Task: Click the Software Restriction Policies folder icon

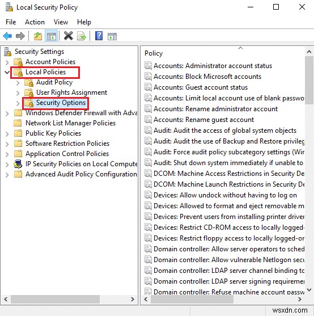Action: click(18, 144)
